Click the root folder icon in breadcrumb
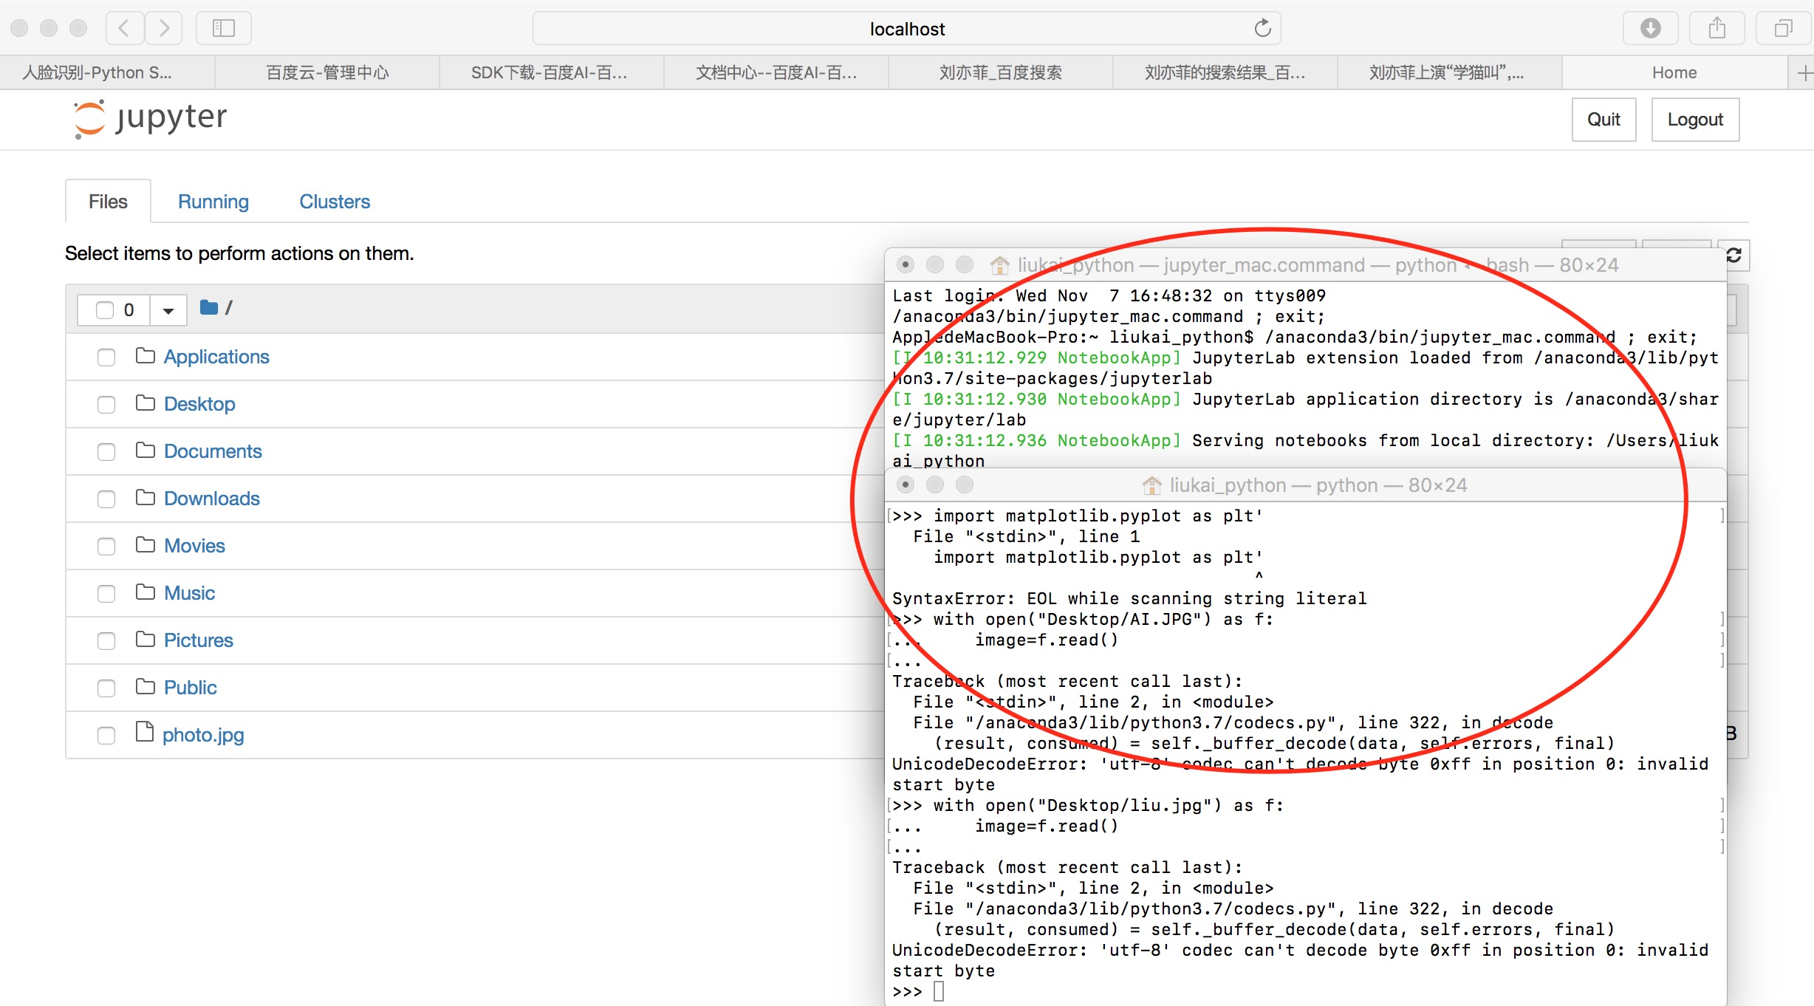The width and height of the screenshot is (1814, 1006). [209, 307]
